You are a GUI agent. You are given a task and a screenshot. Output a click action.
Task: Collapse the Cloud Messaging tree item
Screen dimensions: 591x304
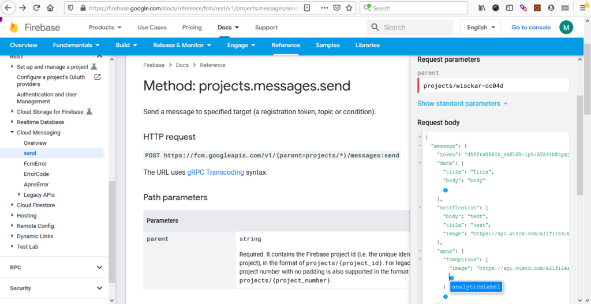[x=13, y=133]
